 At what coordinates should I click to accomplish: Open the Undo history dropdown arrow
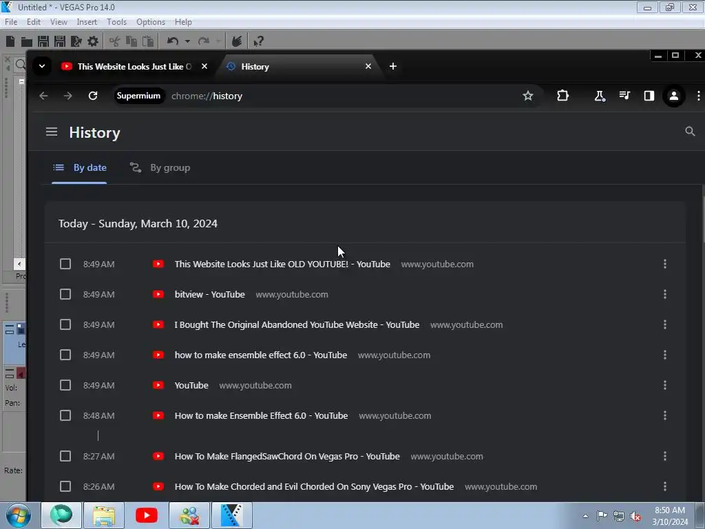tap(187, 41)
